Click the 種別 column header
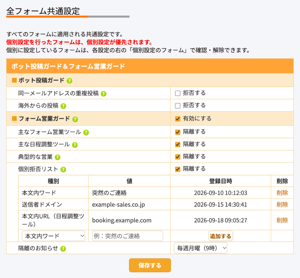Screen dimensions: 300x278 click(53, 181)
